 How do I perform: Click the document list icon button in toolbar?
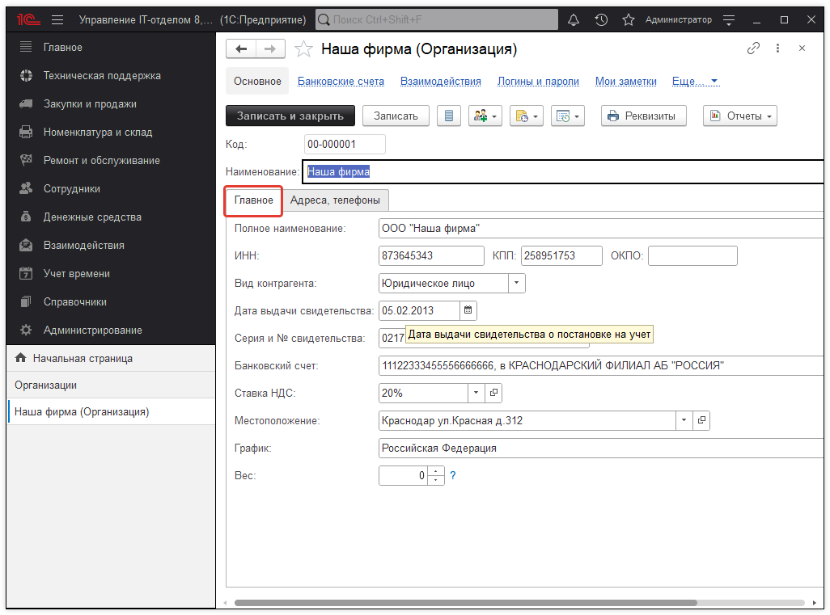[449, 116]
